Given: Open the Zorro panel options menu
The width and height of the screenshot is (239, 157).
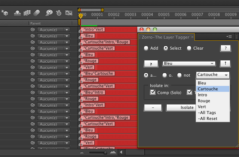Looking at the screenshot, I should point(229,37).
